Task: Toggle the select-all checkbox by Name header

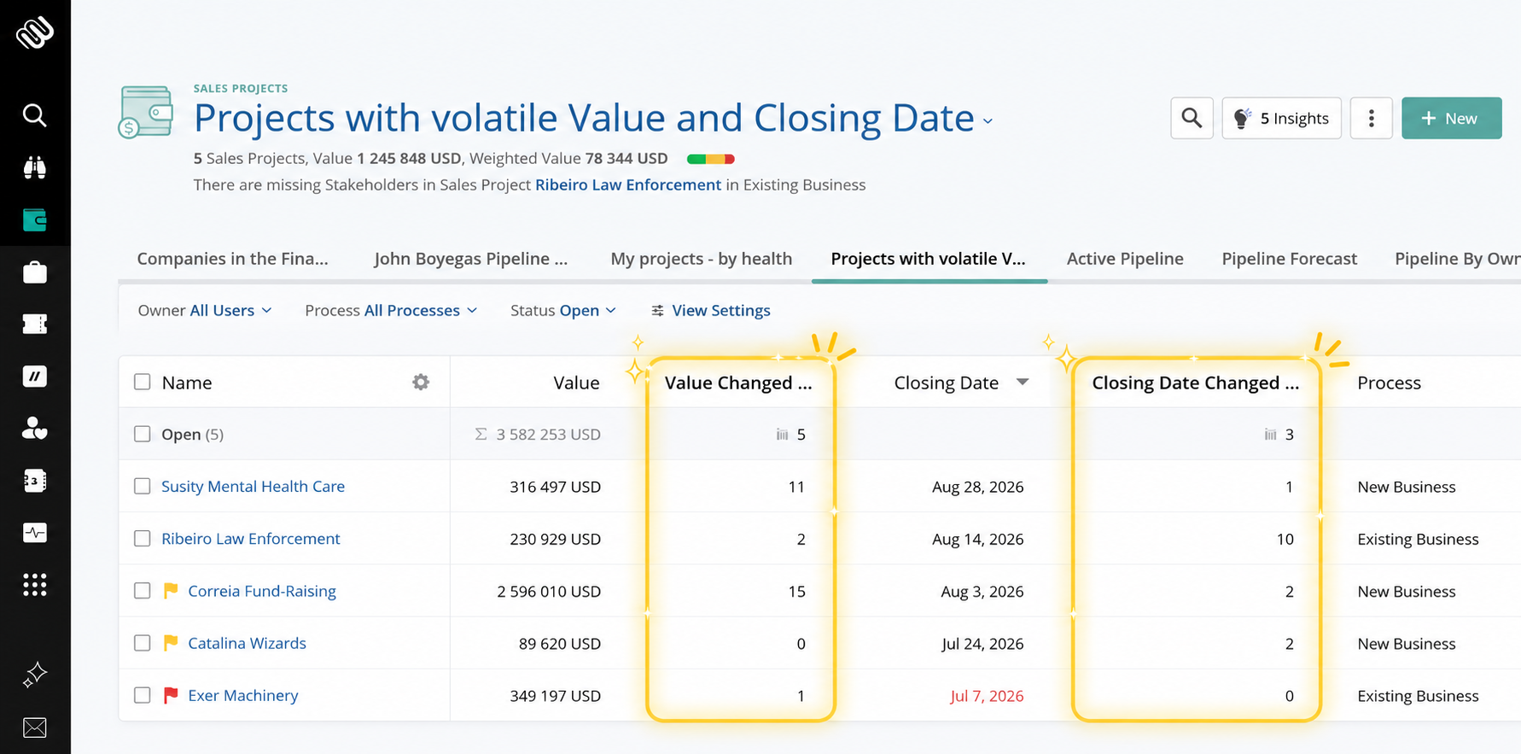Action: pos(143,382)
